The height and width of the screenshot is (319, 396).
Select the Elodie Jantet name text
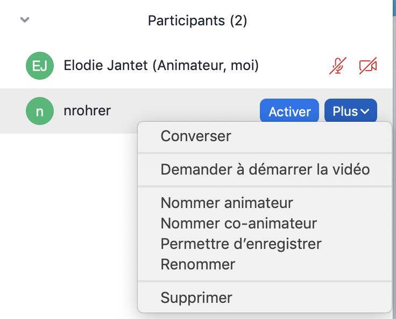(x=105, y=66)
